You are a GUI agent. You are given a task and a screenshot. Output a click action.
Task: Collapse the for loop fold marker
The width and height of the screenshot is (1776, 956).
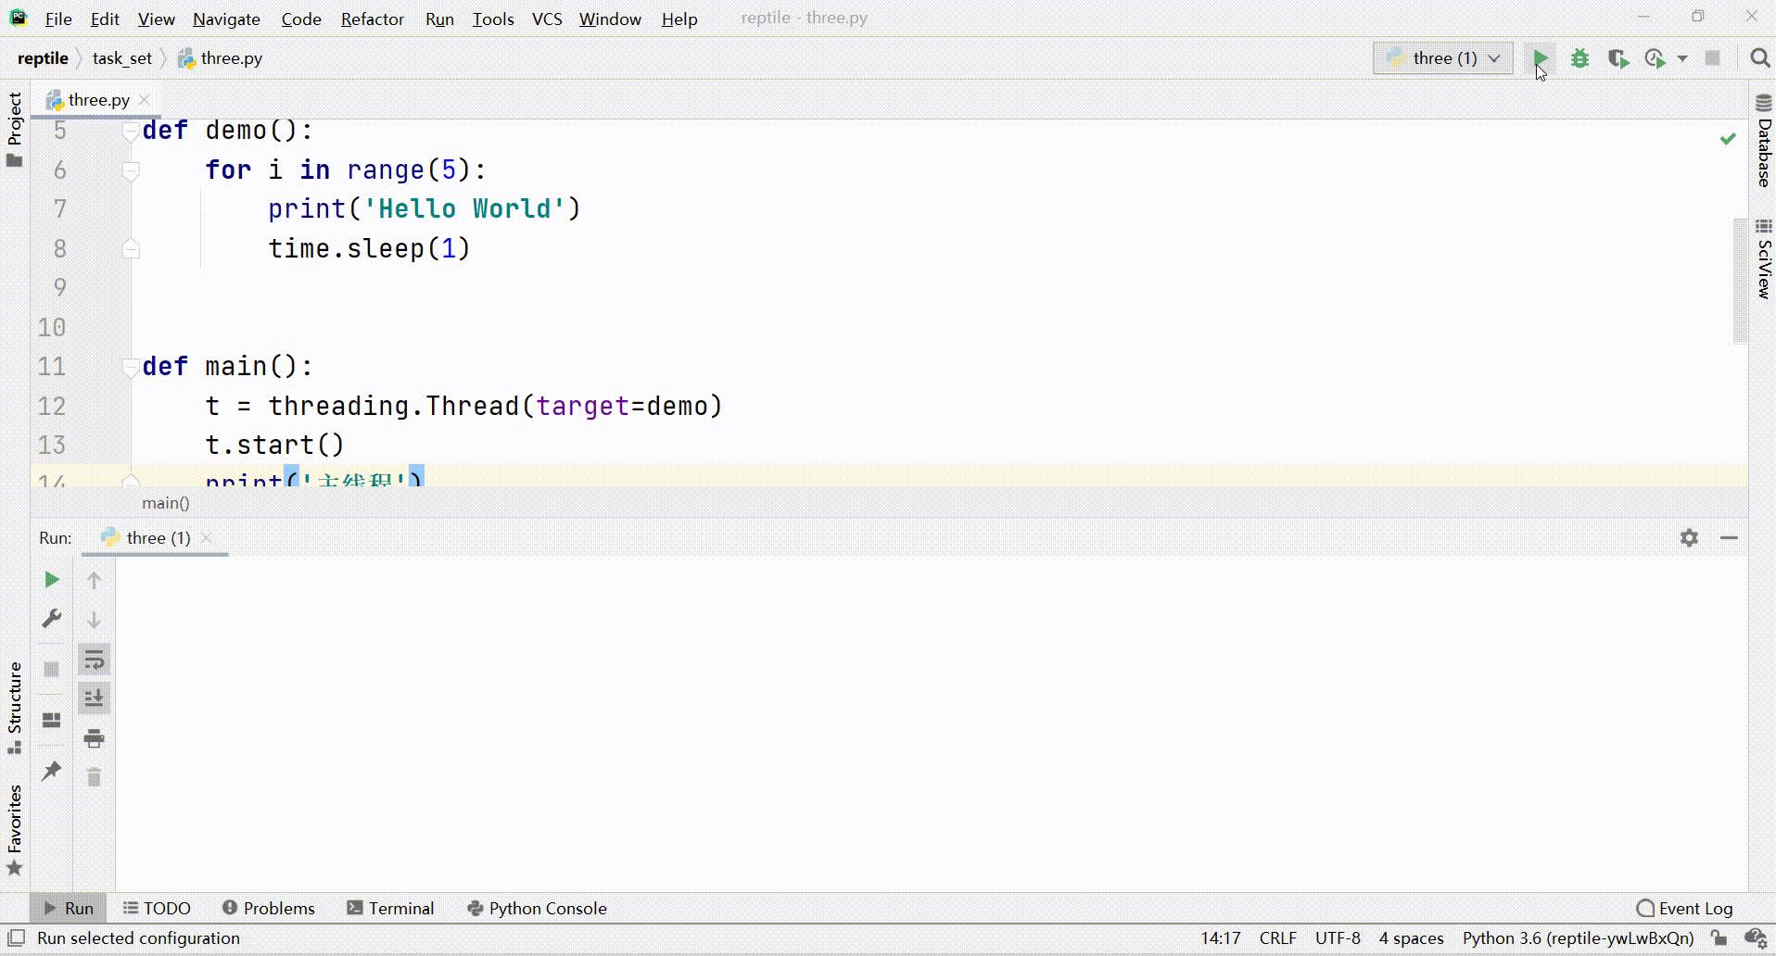point(131,170)
